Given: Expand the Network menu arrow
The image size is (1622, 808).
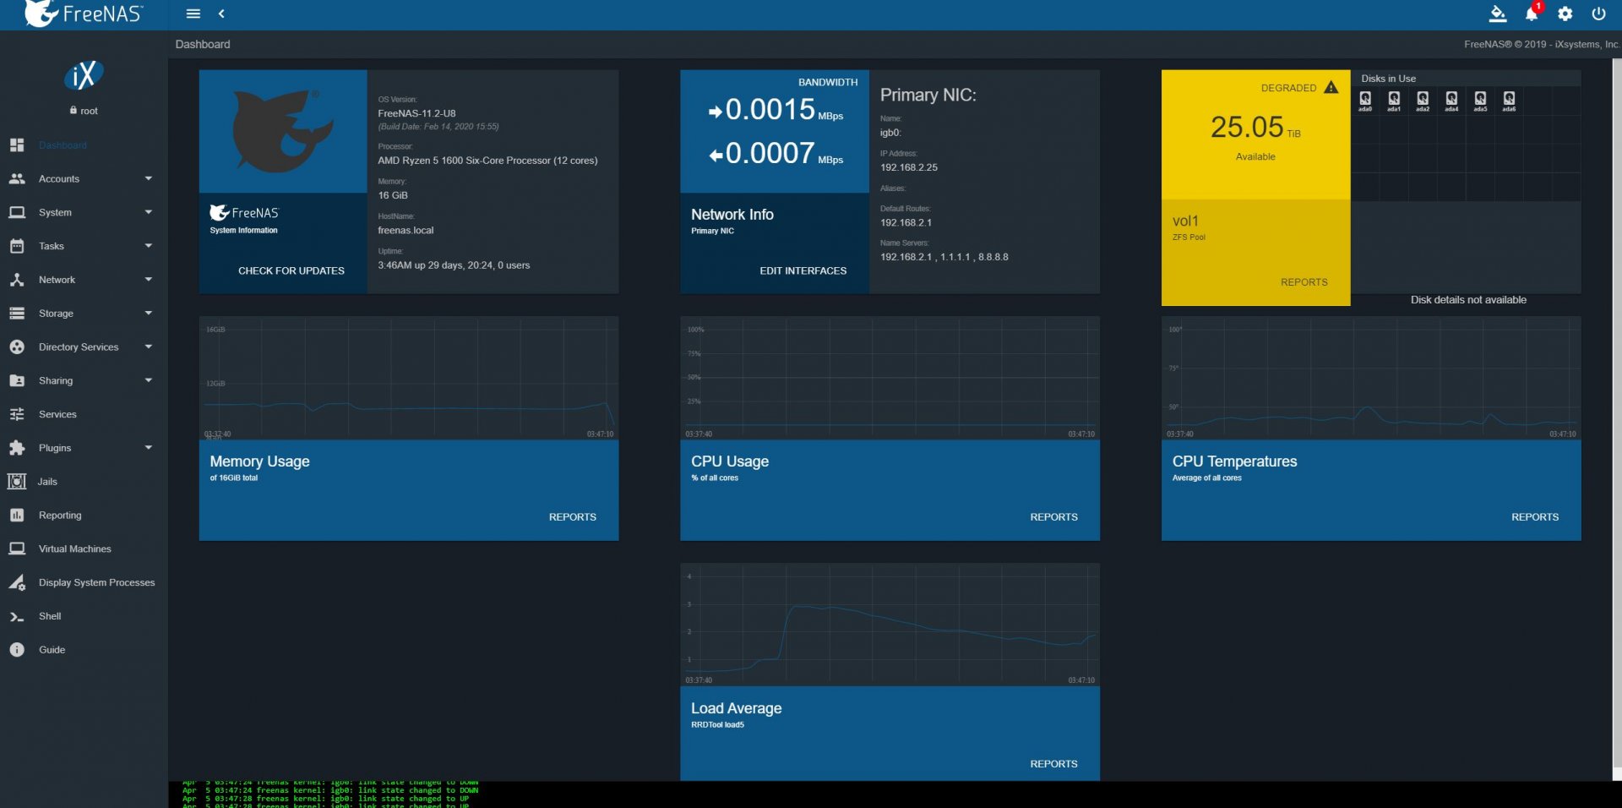Looking at the screenshot, I should (149, 280).
